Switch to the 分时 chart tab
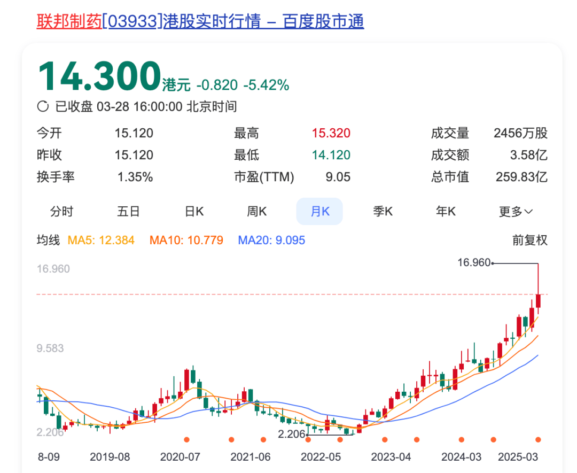Image resolution: width=577 pixels, height=473 pixels. pos(61,211)
